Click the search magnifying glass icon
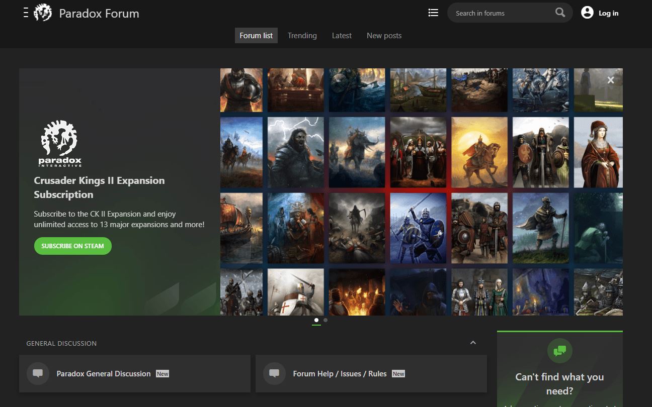 click(x=560, y=13)
